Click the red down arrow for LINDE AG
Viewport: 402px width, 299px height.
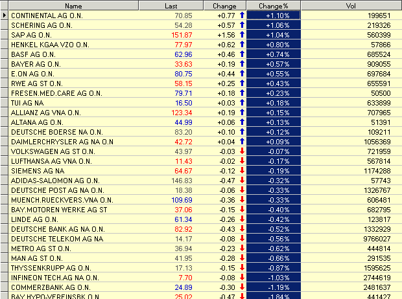click(x=242, y=219)
